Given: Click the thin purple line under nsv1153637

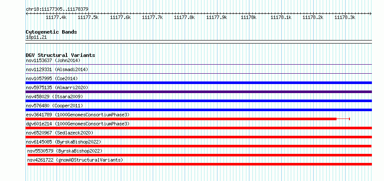Looking at the screenshot, I should [x=199, y=65].
